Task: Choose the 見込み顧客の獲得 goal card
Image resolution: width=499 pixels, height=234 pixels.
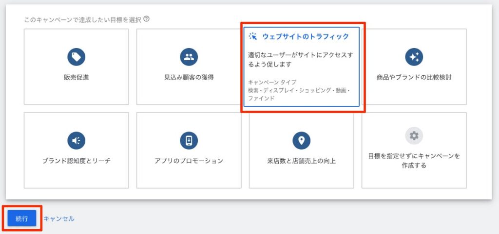Action: 189,67
